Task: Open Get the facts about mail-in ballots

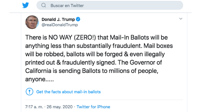Action: (68, 92)
